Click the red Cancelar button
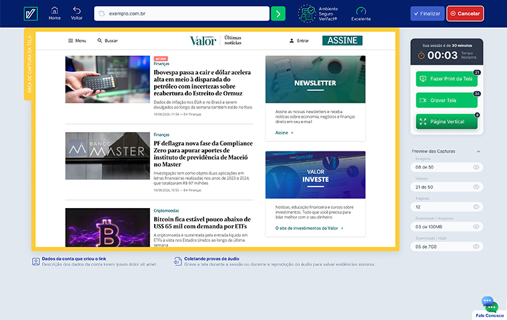The image size is (507, 320). pos(465,13)
